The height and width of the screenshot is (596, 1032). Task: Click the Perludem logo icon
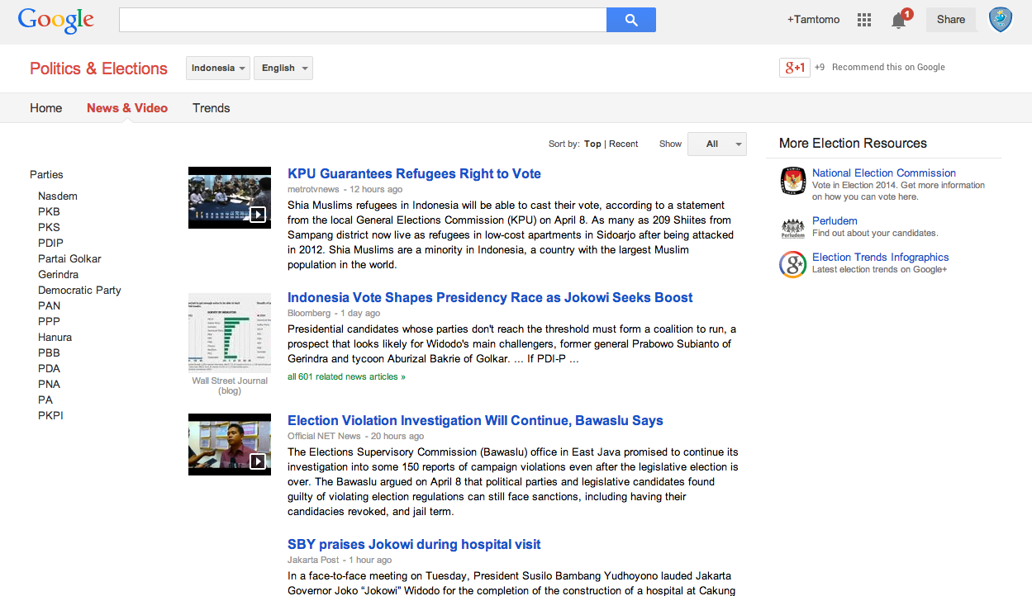pos(793,229)
